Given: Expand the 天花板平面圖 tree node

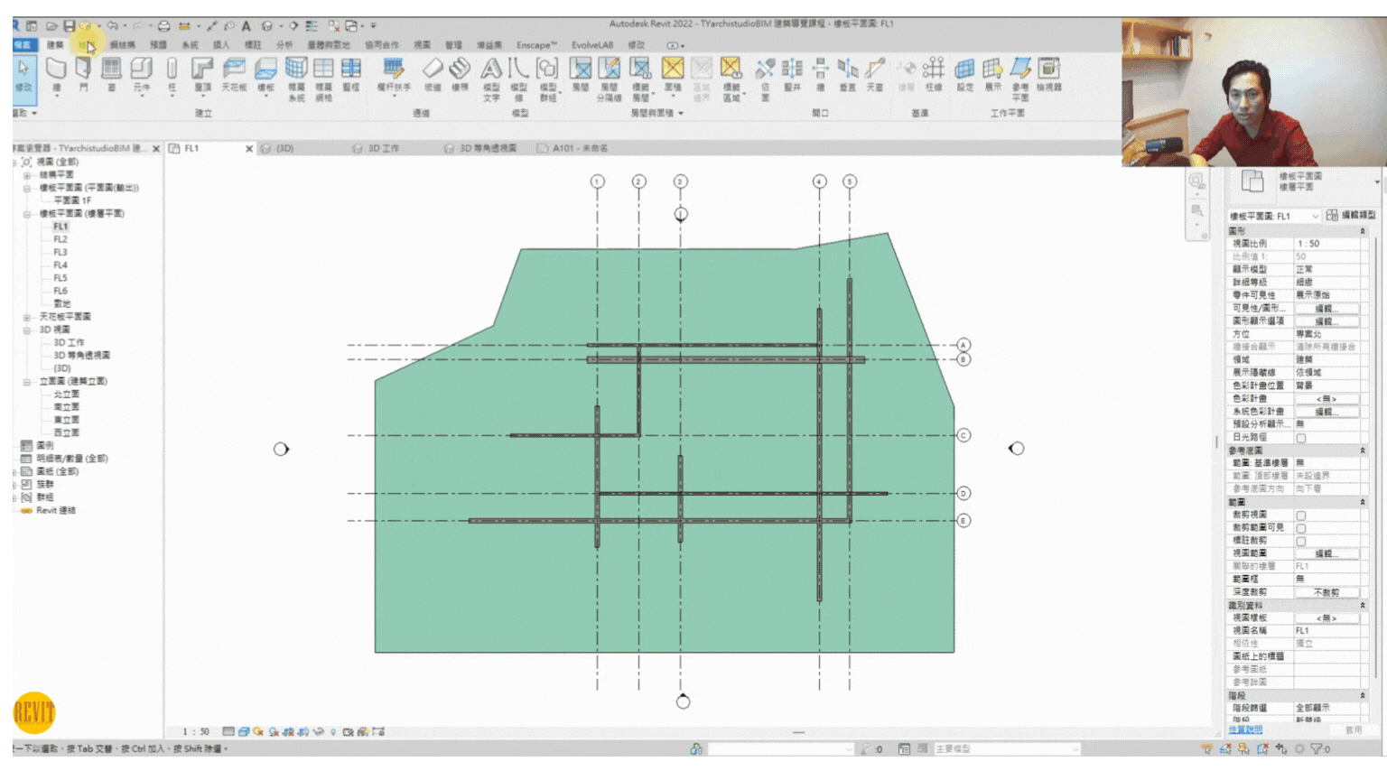Looking at the screenshot, I should (27, 317).
